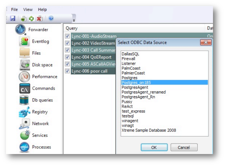This screenshot has height=166, width=225.
Task: Select the Commands console icon
Action: 25,89
